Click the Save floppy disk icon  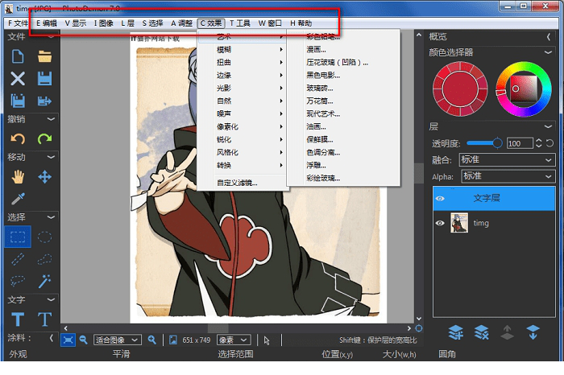click(x=44, y=79)
